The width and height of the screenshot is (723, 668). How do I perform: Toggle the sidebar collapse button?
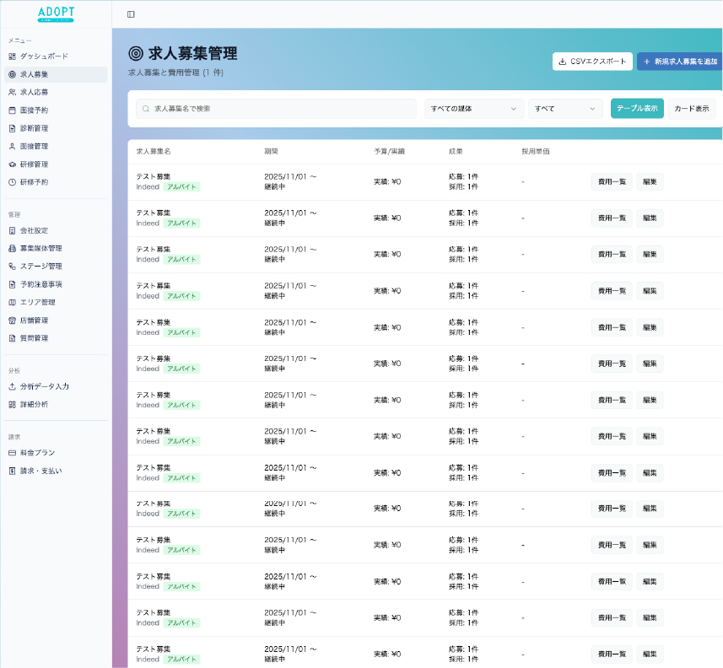click(130, 14)
